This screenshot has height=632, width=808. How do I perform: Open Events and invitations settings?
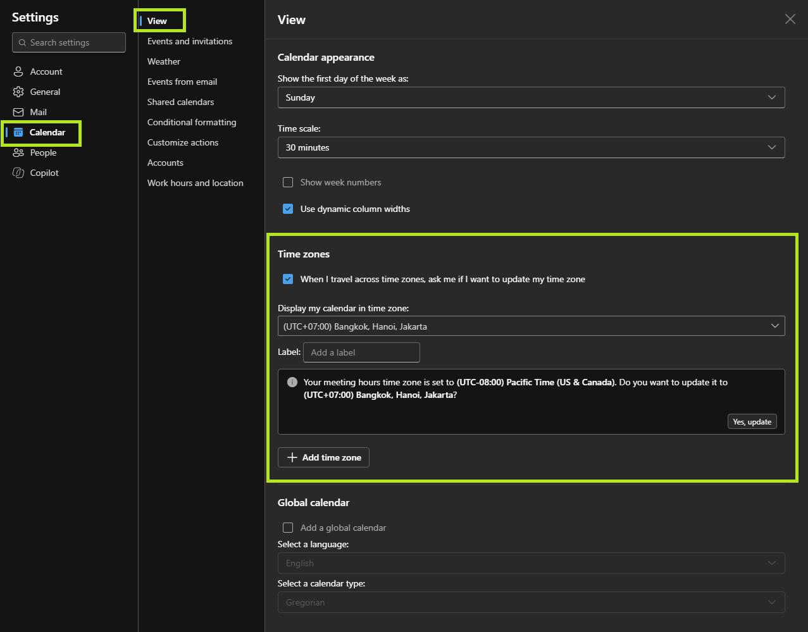pos(190,41)
